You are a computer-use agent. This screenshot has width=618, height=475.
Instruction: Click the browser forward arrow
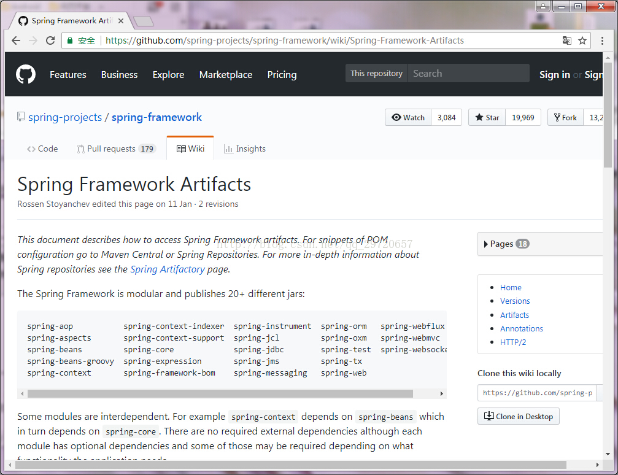pyautogui.click(x=33, y=41)
